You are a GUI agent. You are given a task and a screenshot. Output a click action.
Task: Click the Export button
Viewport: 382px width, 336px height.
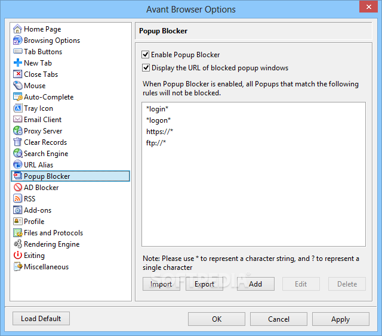pos(204,284)
